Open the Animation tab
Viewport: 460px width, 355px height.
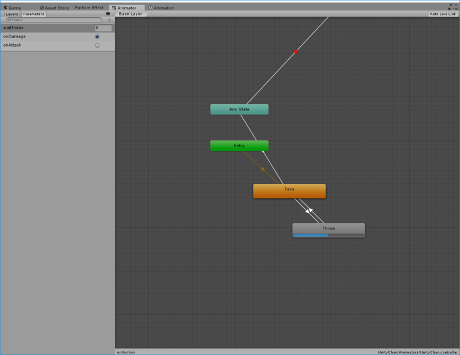(162, 8)
